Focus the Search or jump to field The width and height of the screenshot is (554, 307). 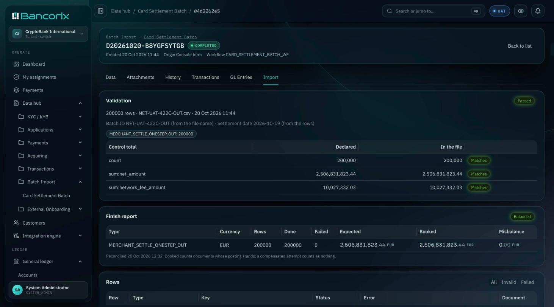tap(433, 11)
